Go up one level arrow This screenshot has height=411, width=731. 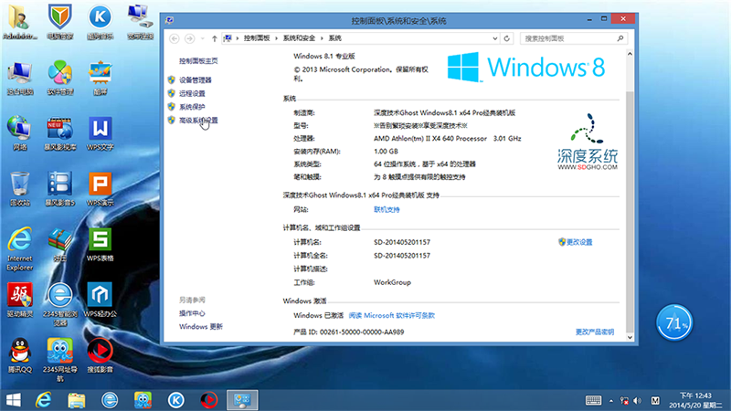click(215, 38)
